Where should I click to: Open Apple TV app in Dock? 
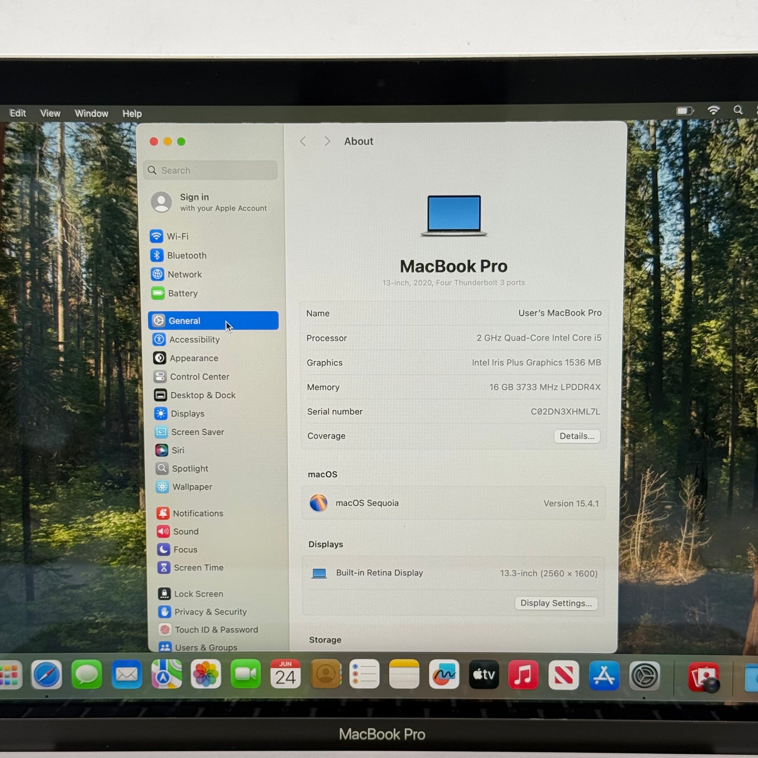click(x=484, y=675)
